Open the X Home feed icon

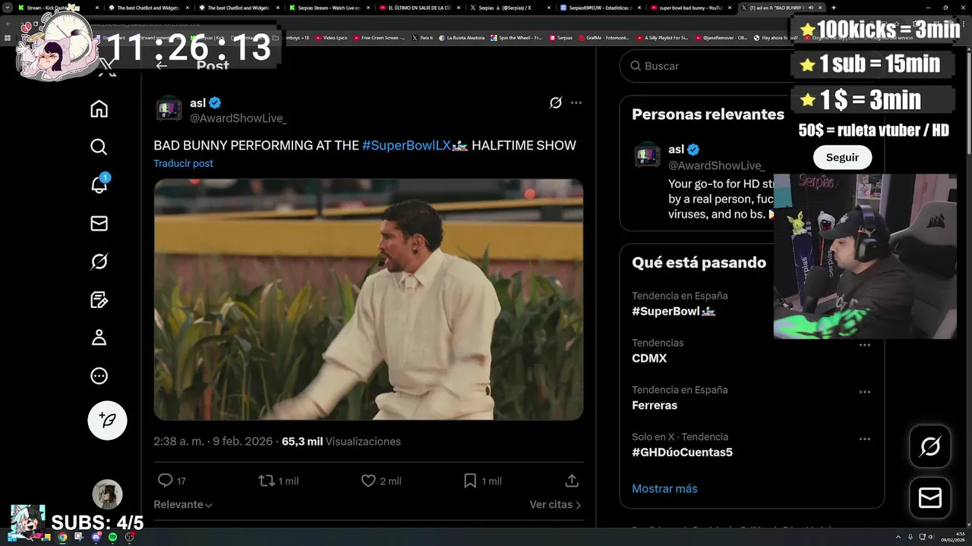tap(99, 109)
